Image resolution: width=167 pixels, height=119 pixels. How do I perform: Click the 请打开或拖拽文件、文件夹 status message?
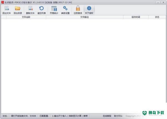(24, 116)
